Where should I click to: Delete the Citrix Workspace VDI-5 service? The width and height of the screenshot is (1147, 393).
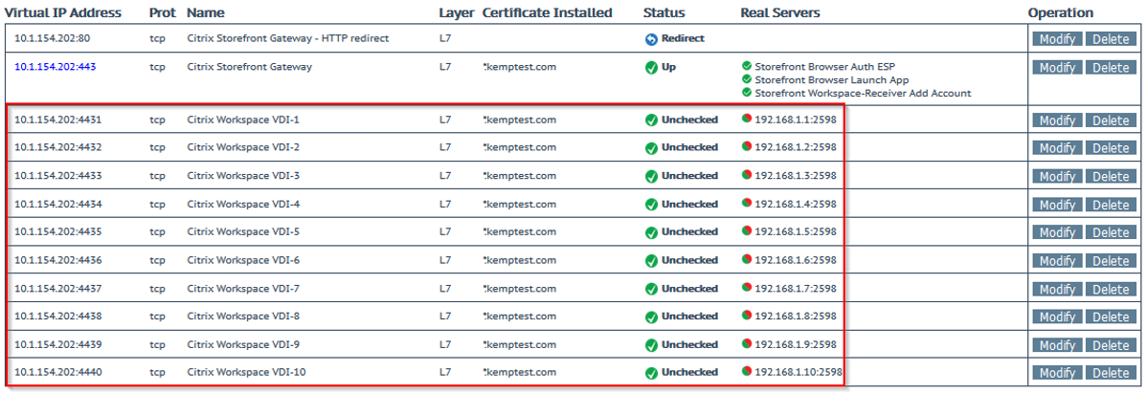point(1111,233)
